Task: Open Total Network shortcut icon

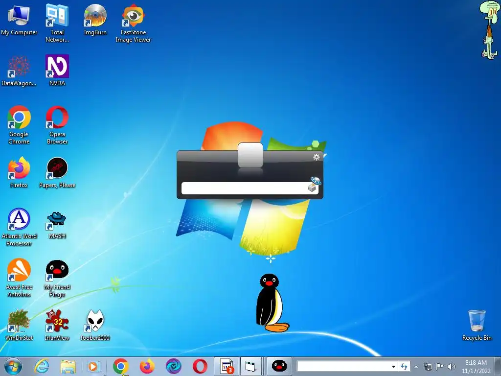Action: [57, 23]
